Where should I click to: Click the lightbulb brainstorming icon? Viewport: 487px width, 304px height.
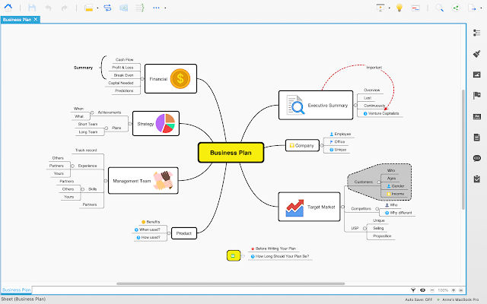pyautogui.click(x=398, y=8)
